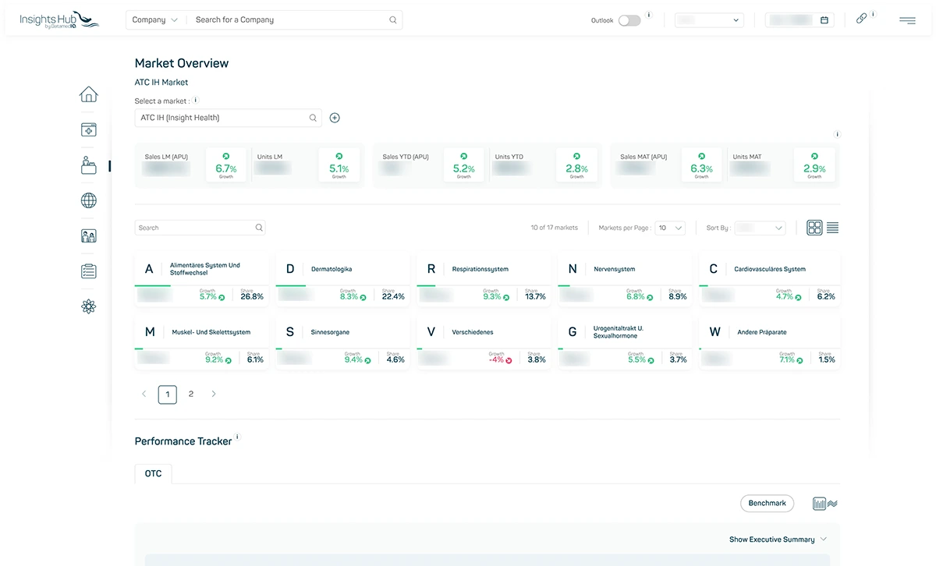The image size is (936, 566).
Task: Click the Benchmark button
Action: point(767,504)
